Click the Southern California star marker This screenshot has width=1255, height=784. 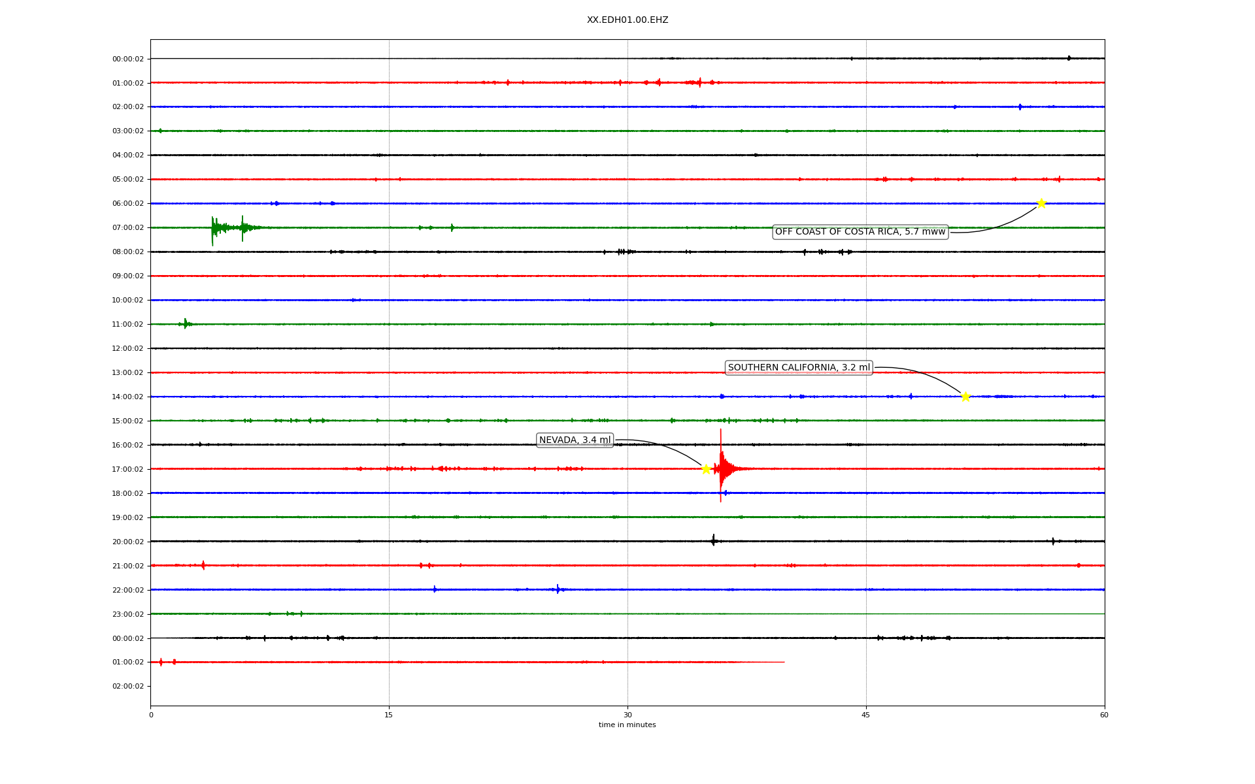coord(965,397)
